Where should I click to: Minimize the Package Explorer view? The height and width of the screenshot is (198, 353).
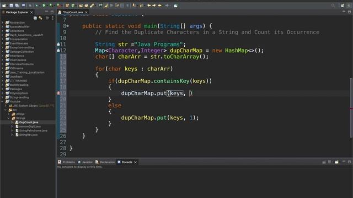click(x=46, y=12)
